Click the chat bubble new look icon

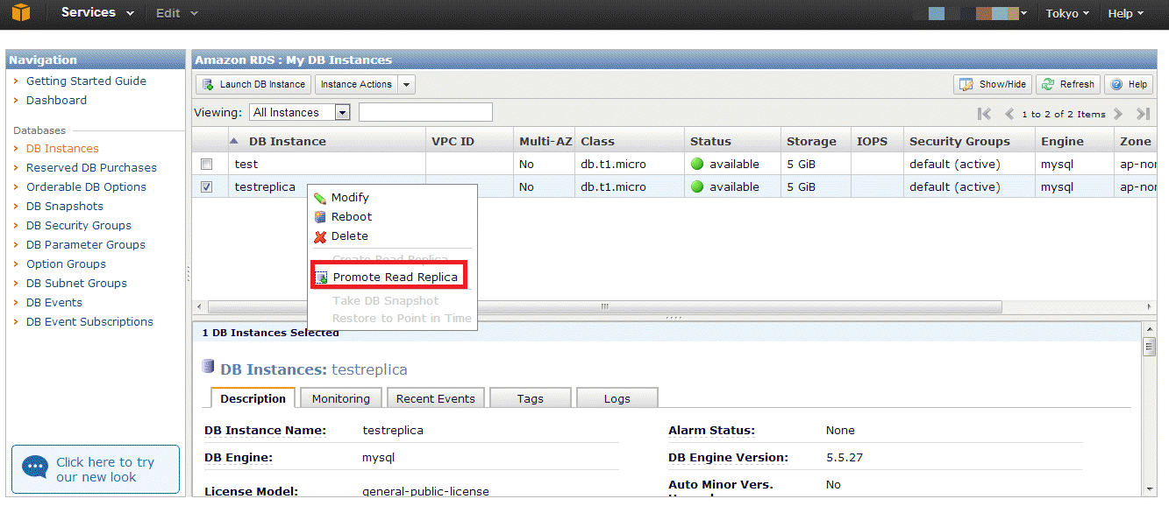pyautogui.click(x=35, y=467)
